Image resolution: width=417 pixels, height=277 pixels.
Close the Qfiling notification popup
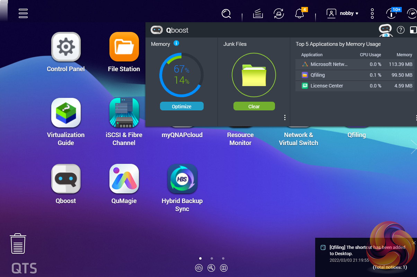[414, 243]
